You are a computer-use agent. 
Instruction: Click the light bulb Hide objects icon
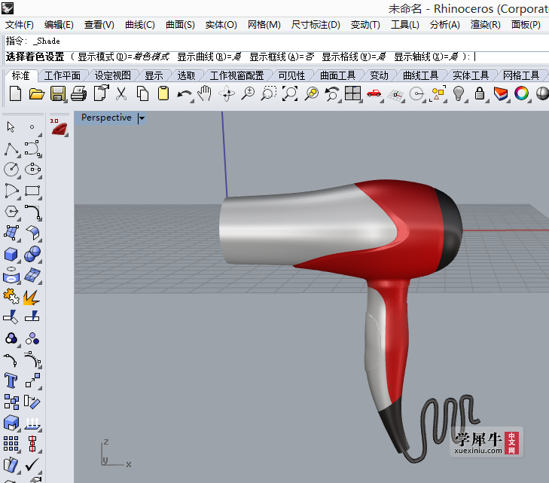(x=459, y=93)
